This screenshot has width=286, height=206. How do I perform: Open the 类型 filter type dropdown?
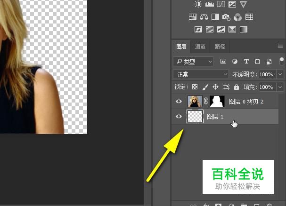point(193,62)
